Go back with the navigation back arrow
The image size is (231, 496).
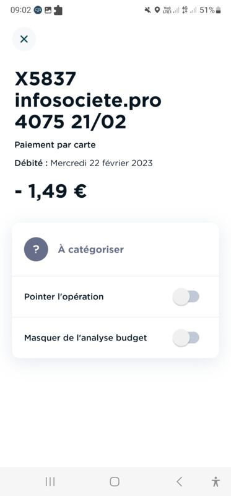[x=179, y=482]
